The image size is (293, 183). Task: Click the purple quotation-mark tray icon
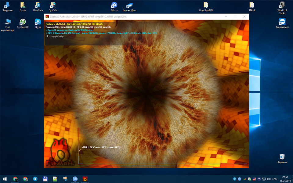[x=259, y=179]
